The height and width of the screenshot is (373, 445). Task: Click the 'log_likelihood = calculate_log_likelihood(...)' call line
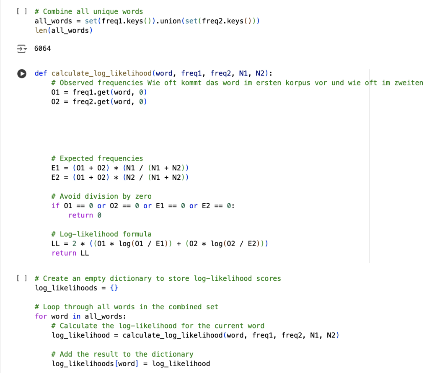point(195,335)
